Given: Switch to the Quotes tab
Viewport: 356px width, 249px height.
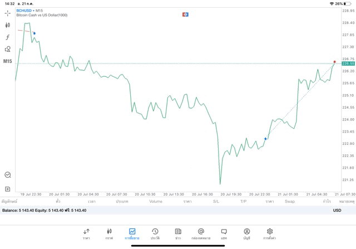Looking at the screenshot, I should tap(86, 233).
